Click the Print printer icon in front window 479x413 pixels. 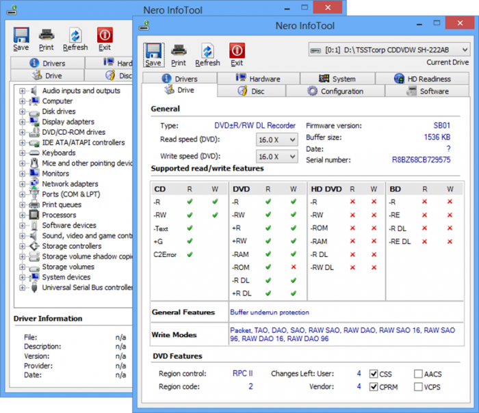pyautogui.click(x=179, y=51)
